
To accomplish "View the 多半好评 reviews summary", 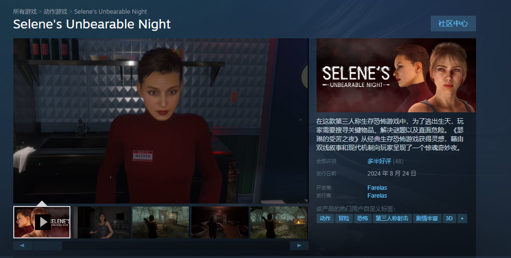I will (x=379, y=161).
